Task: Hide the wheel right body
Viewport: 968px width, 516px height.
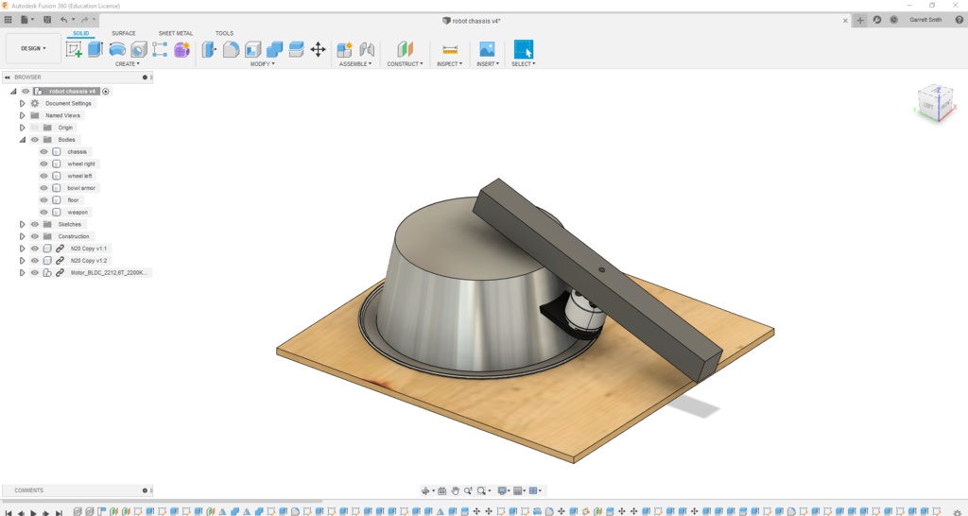Action: coord(43,163)
